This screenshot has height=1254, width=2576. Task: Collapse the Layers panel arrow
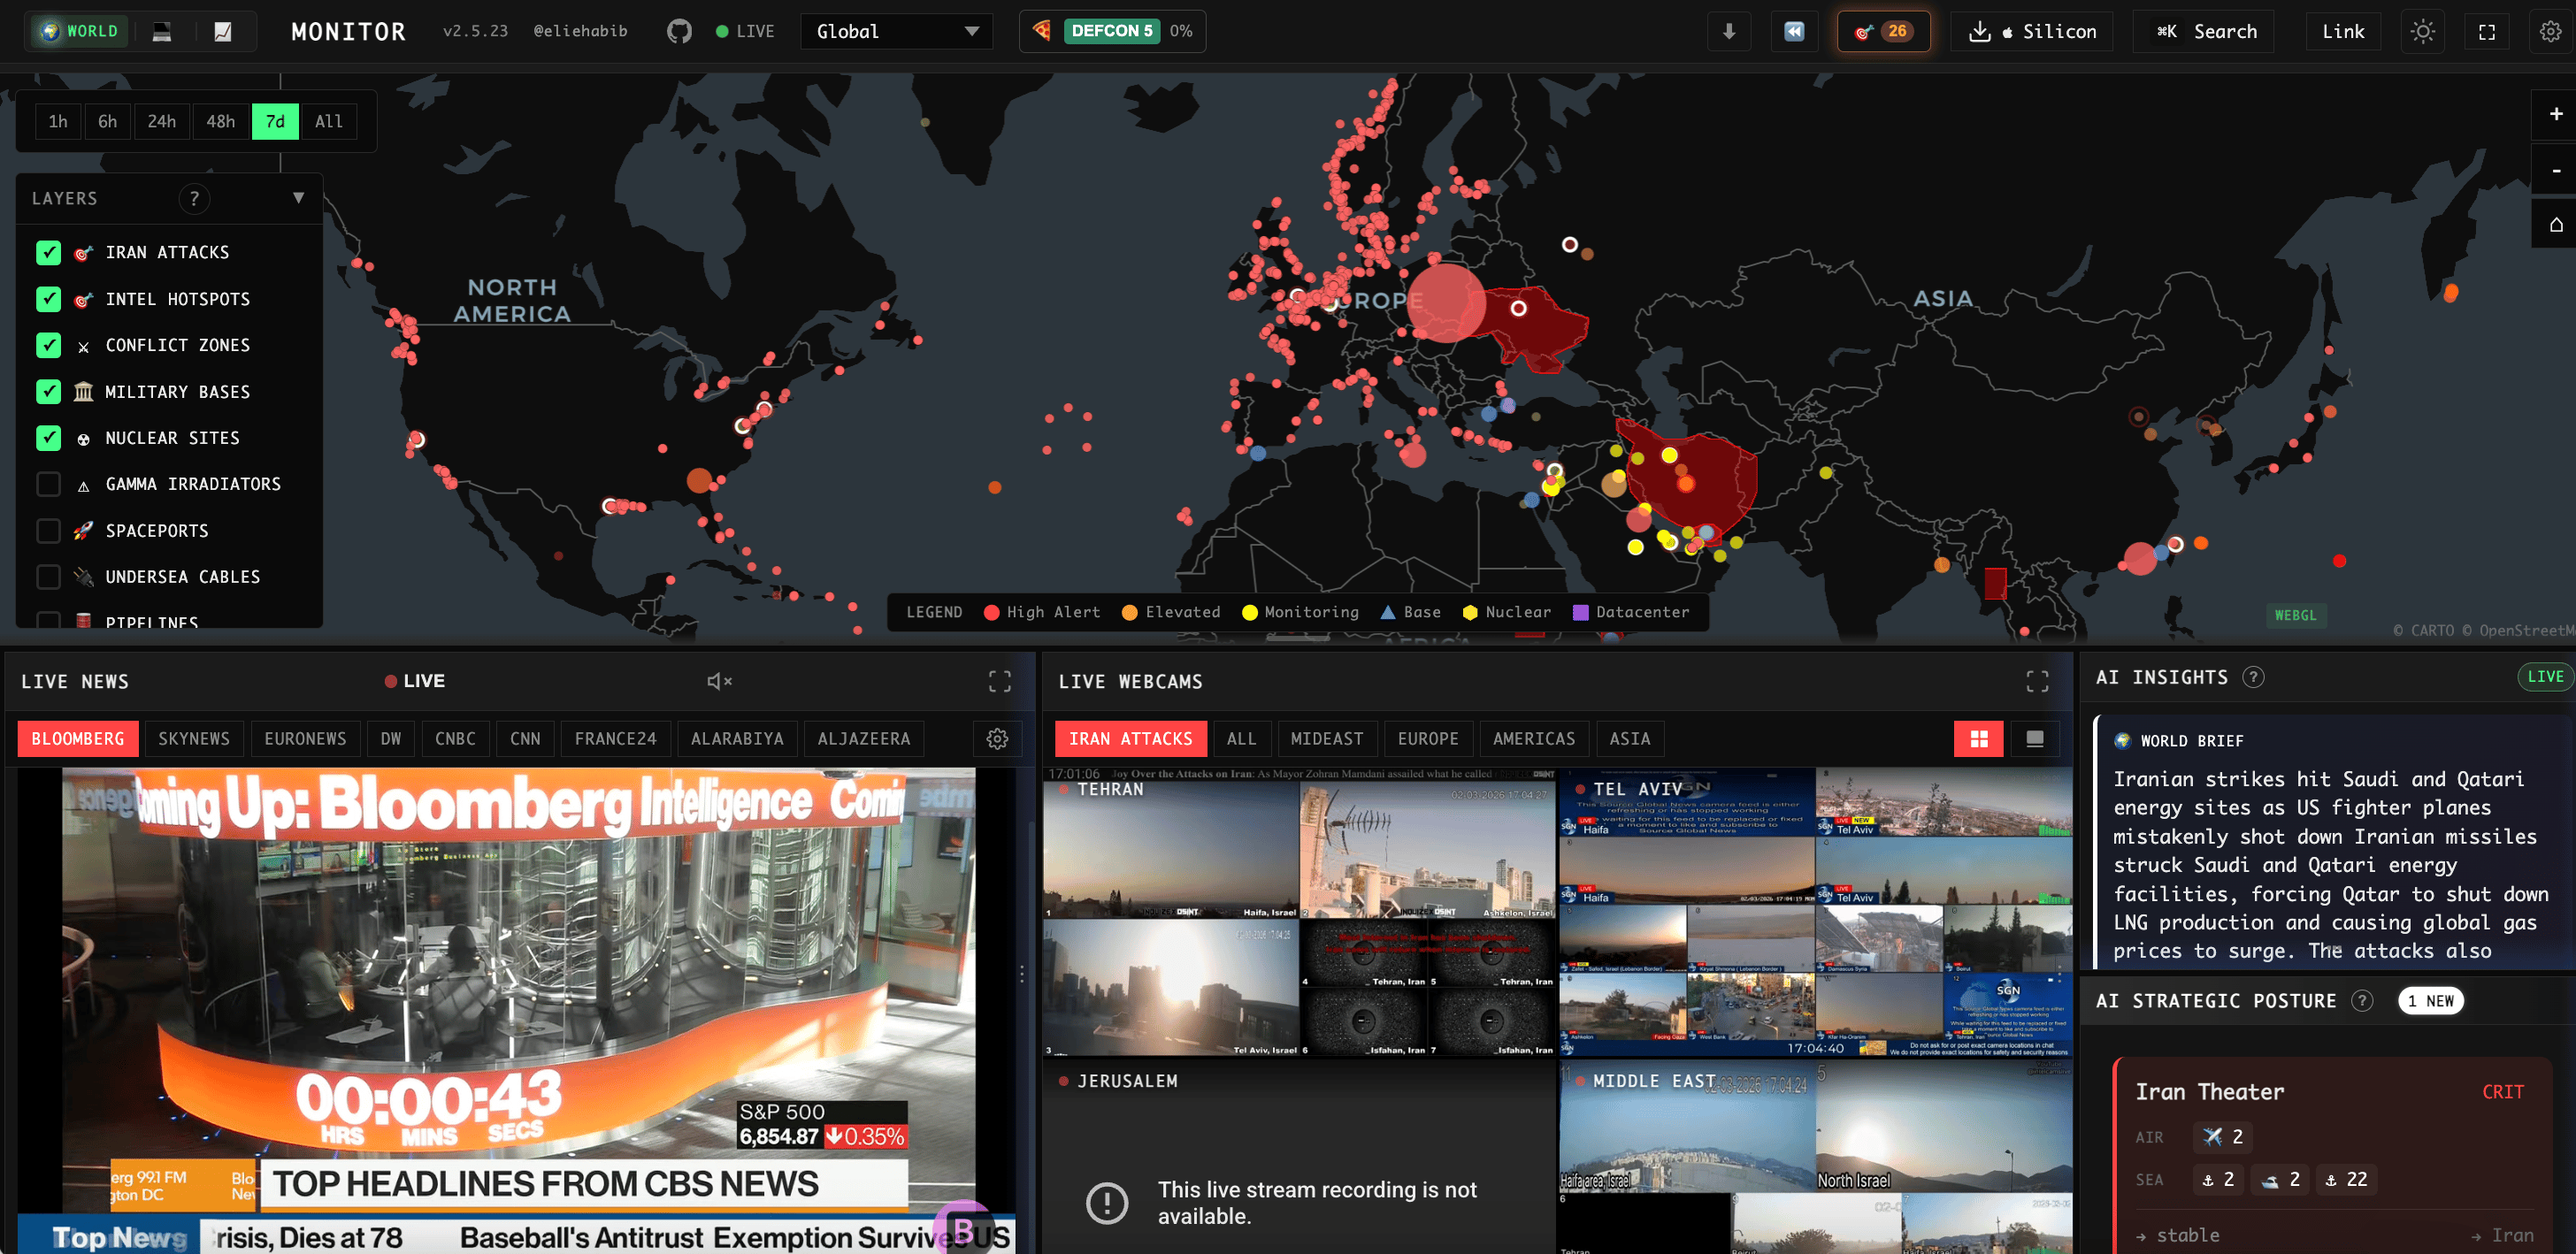[298, 198]
